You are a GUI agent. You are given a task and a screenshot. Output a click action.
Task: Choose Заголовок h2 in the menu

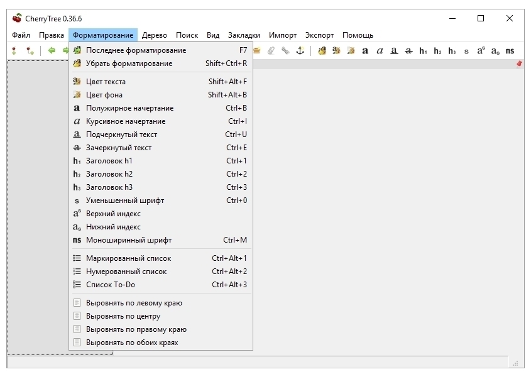point(160,174)
